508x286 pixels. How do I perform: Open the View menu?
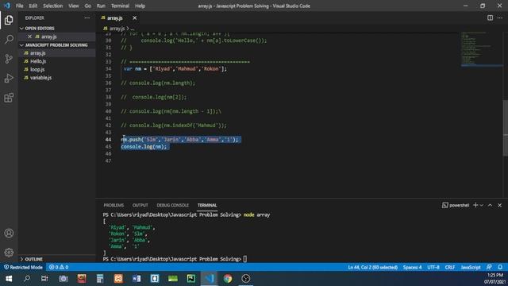74,6
